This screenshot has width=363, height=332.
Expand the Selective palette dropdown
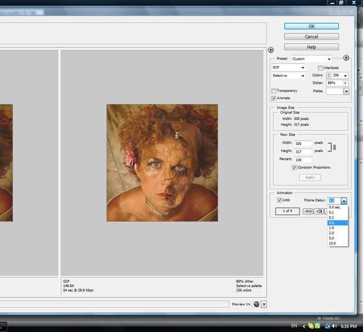pyautogui.click(x=288, y=75)
